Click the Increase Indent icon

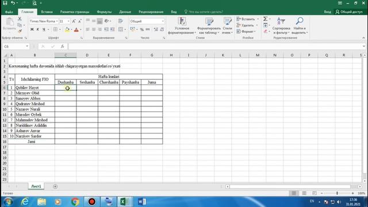pos(113,29)
